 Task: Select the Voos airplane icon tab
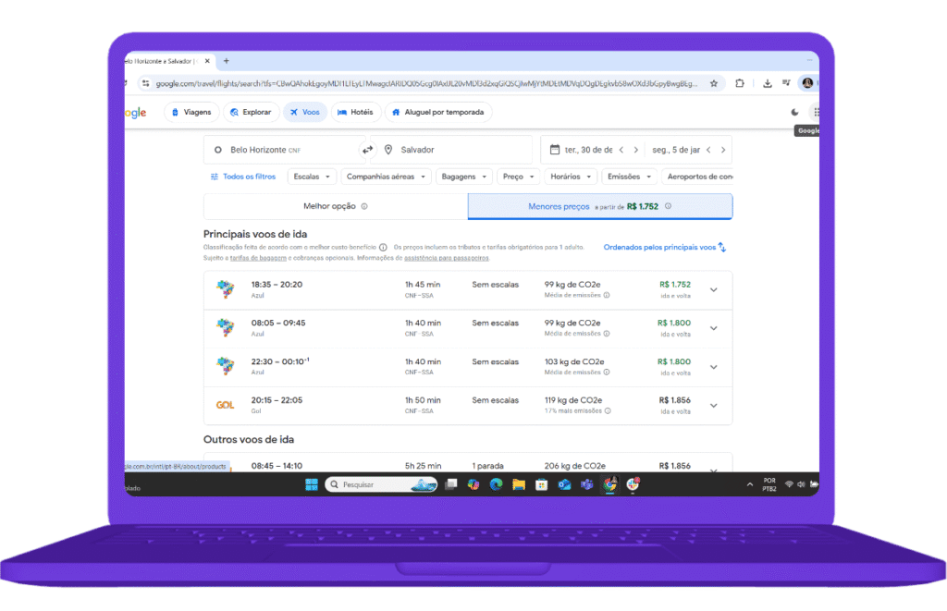(x=294, y=113)
